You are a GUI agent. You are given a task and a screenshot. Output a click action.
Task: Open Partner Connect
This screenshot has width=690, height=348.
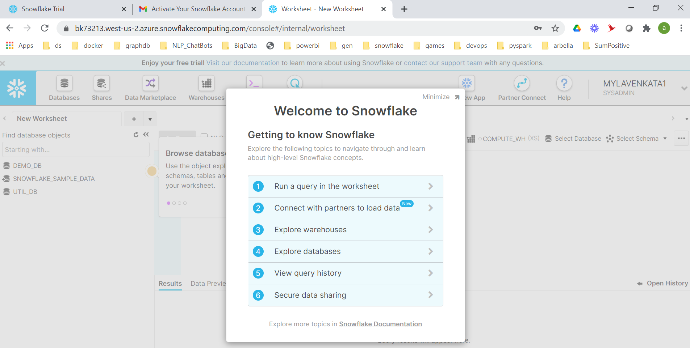click(x=522, y=88)
